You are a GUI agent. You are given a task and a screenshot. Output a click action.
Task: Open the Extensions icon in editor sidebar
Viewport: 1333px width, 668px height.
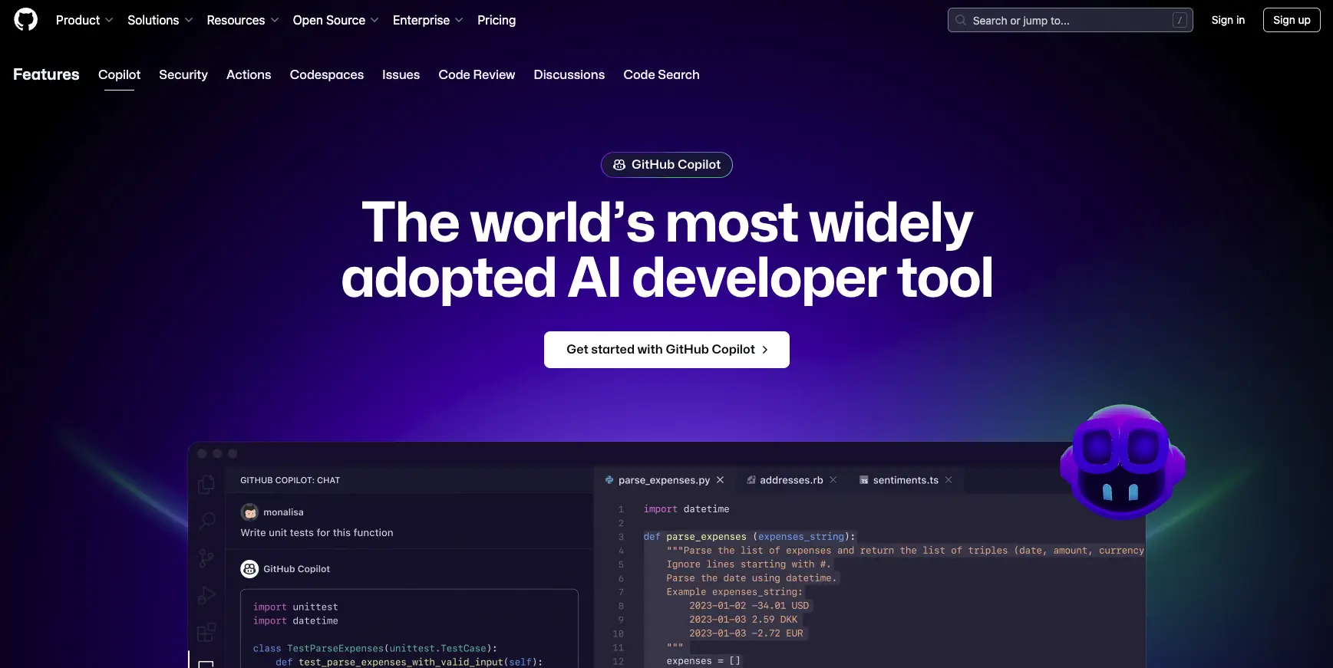pyautogui.click(x=206, y=633)
